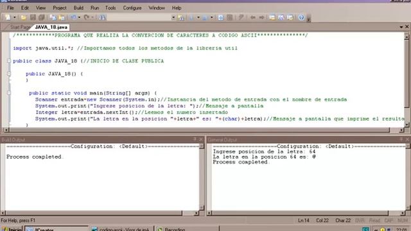Collapse the main method fold marker
411x231 pixels.
pyautogui.click(x=9, y=93)
